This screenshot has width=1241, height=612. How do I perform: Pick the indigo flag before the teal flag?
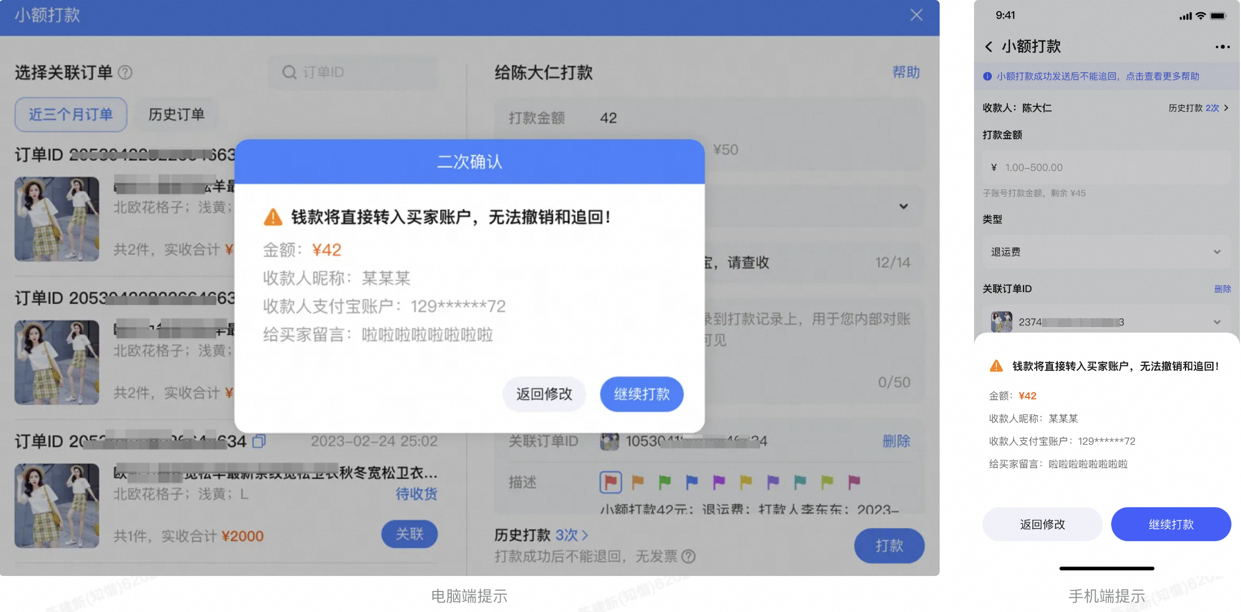pos(773,482)
